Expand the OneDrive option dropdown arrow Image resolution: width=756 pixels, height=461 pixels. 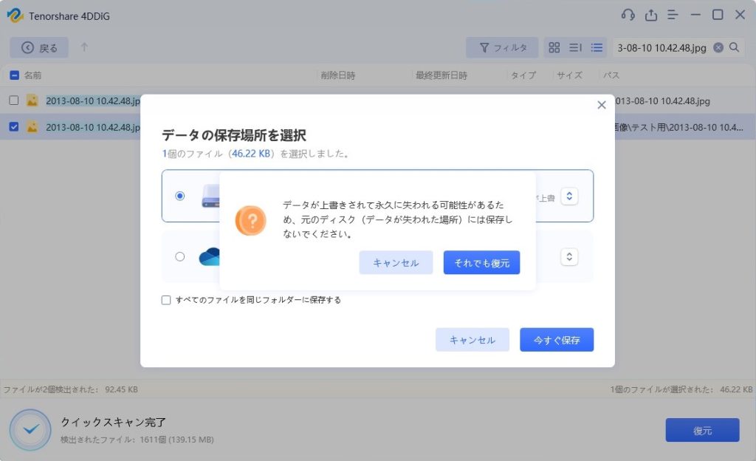[x=568, y=256]
